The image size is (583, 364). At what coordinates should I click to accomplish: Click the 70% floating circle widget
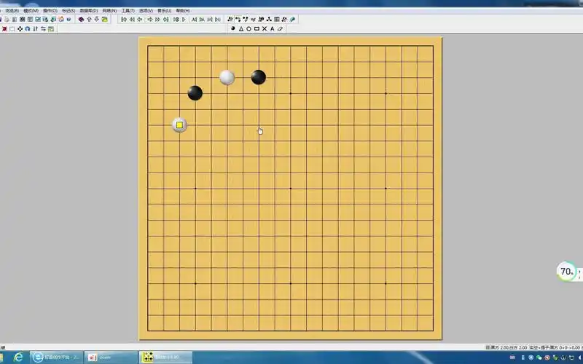coord(567,272)
